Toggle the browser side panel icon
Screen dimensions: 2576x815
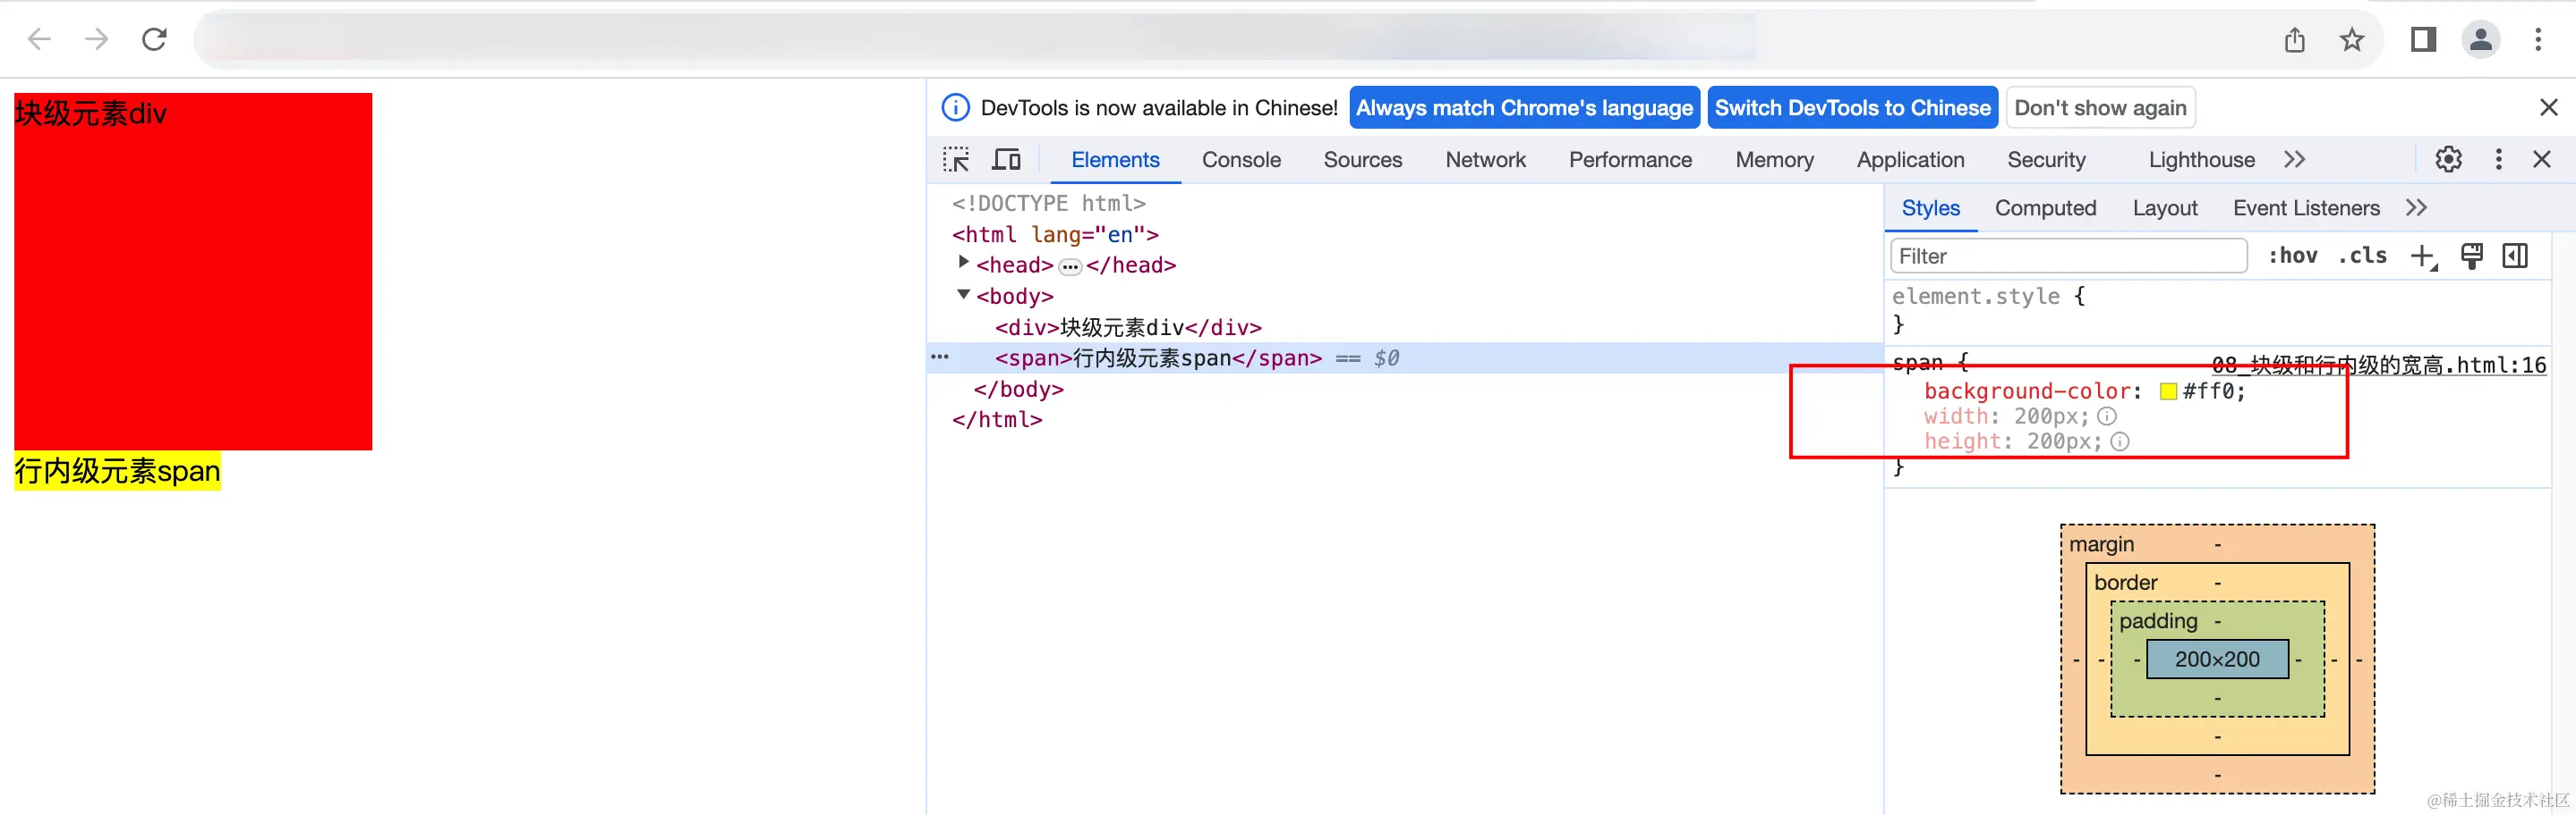[2423, 40]
